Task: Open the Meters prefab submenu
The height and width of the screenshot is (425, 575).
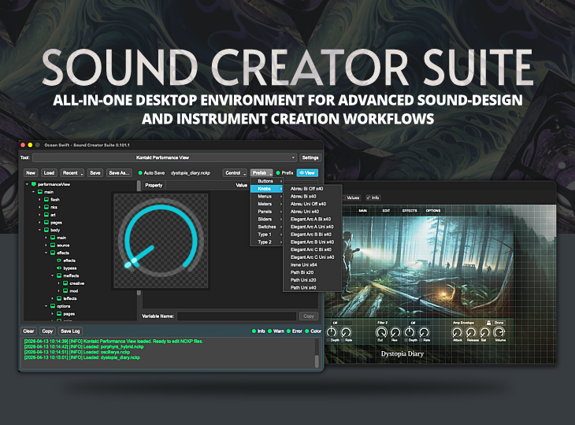Action: (266, 204)
